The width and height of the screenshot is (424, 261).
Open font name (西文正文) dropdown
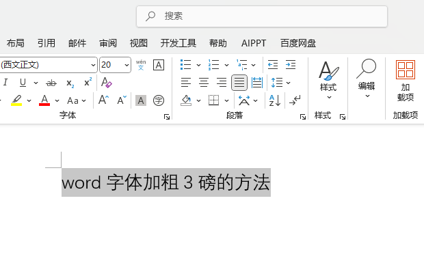tap(93, 65)
